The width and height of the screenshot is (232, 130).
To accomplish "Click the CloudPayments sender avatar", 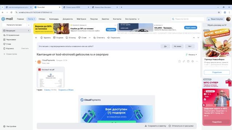I will [39, 62].
